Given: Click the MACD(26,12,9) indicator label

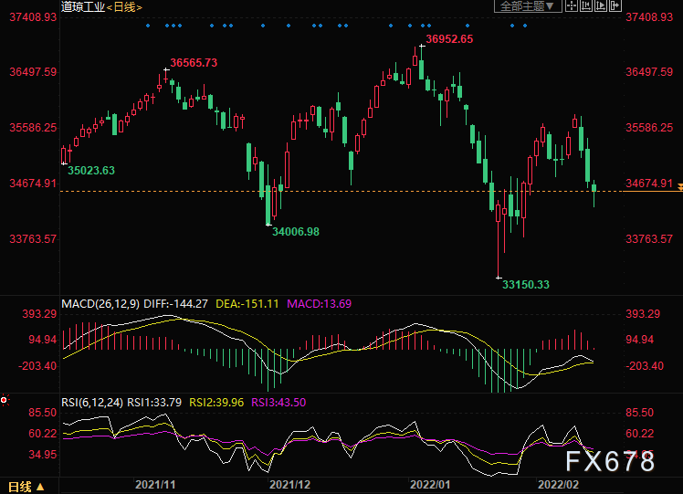Looking at the screenshot, I should coord(100,304).
